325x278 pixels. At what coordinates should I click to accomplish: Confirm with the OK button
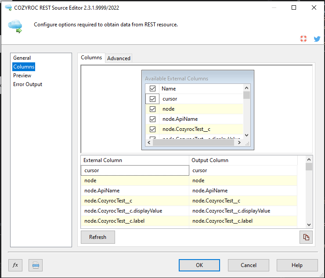tap(199, 265)
